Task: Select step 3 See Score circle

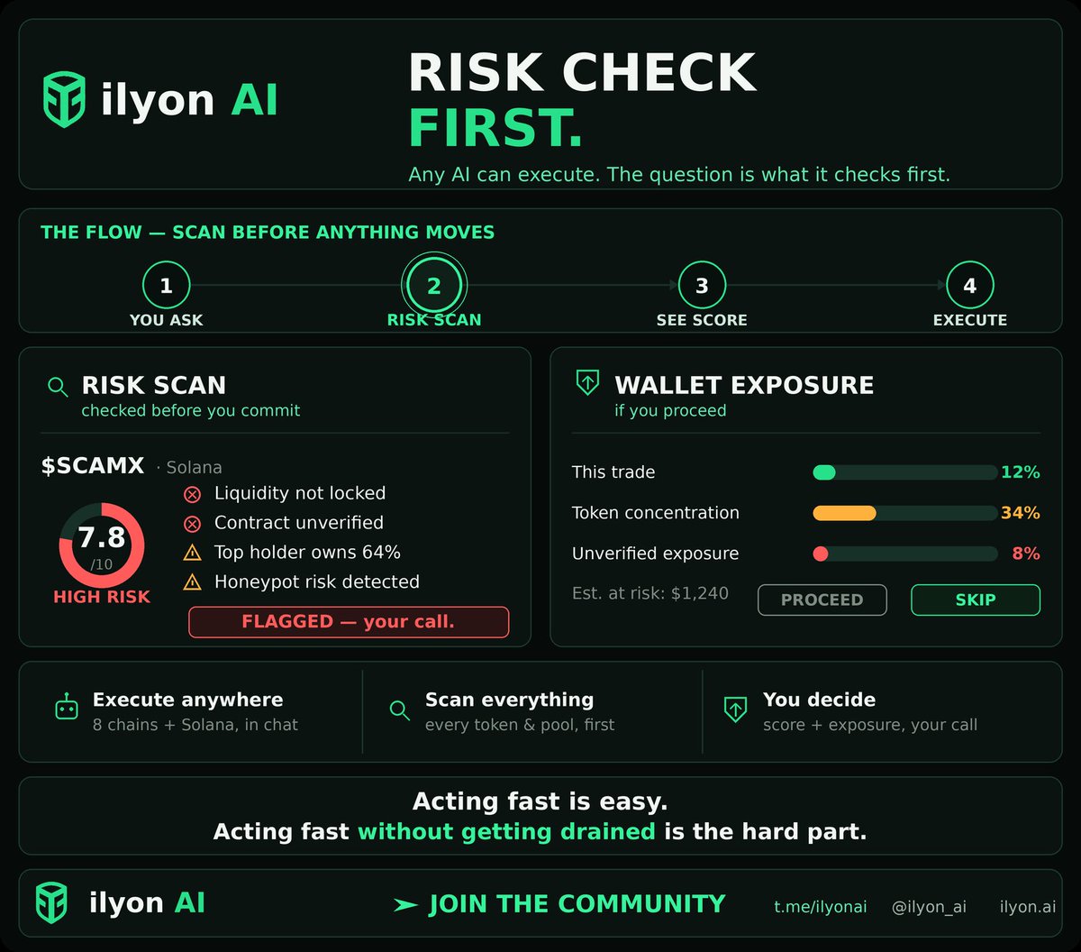Action: tap(702, 286)
